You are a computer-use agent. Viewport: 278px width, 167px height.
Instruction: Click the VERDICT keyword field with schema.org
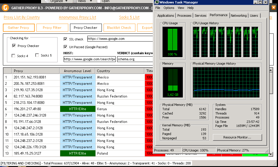135,59
